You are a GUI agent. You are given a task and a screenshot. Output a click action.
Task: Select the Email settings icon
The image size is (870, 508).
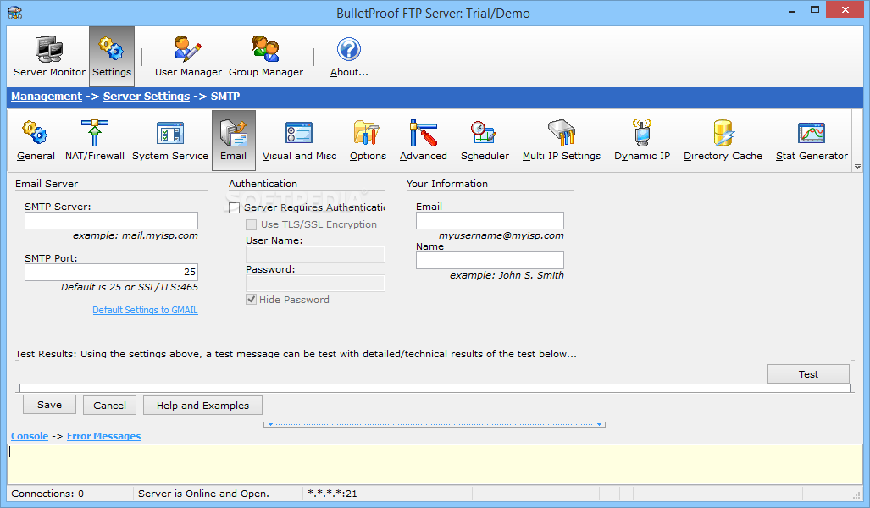pos(234,141)
